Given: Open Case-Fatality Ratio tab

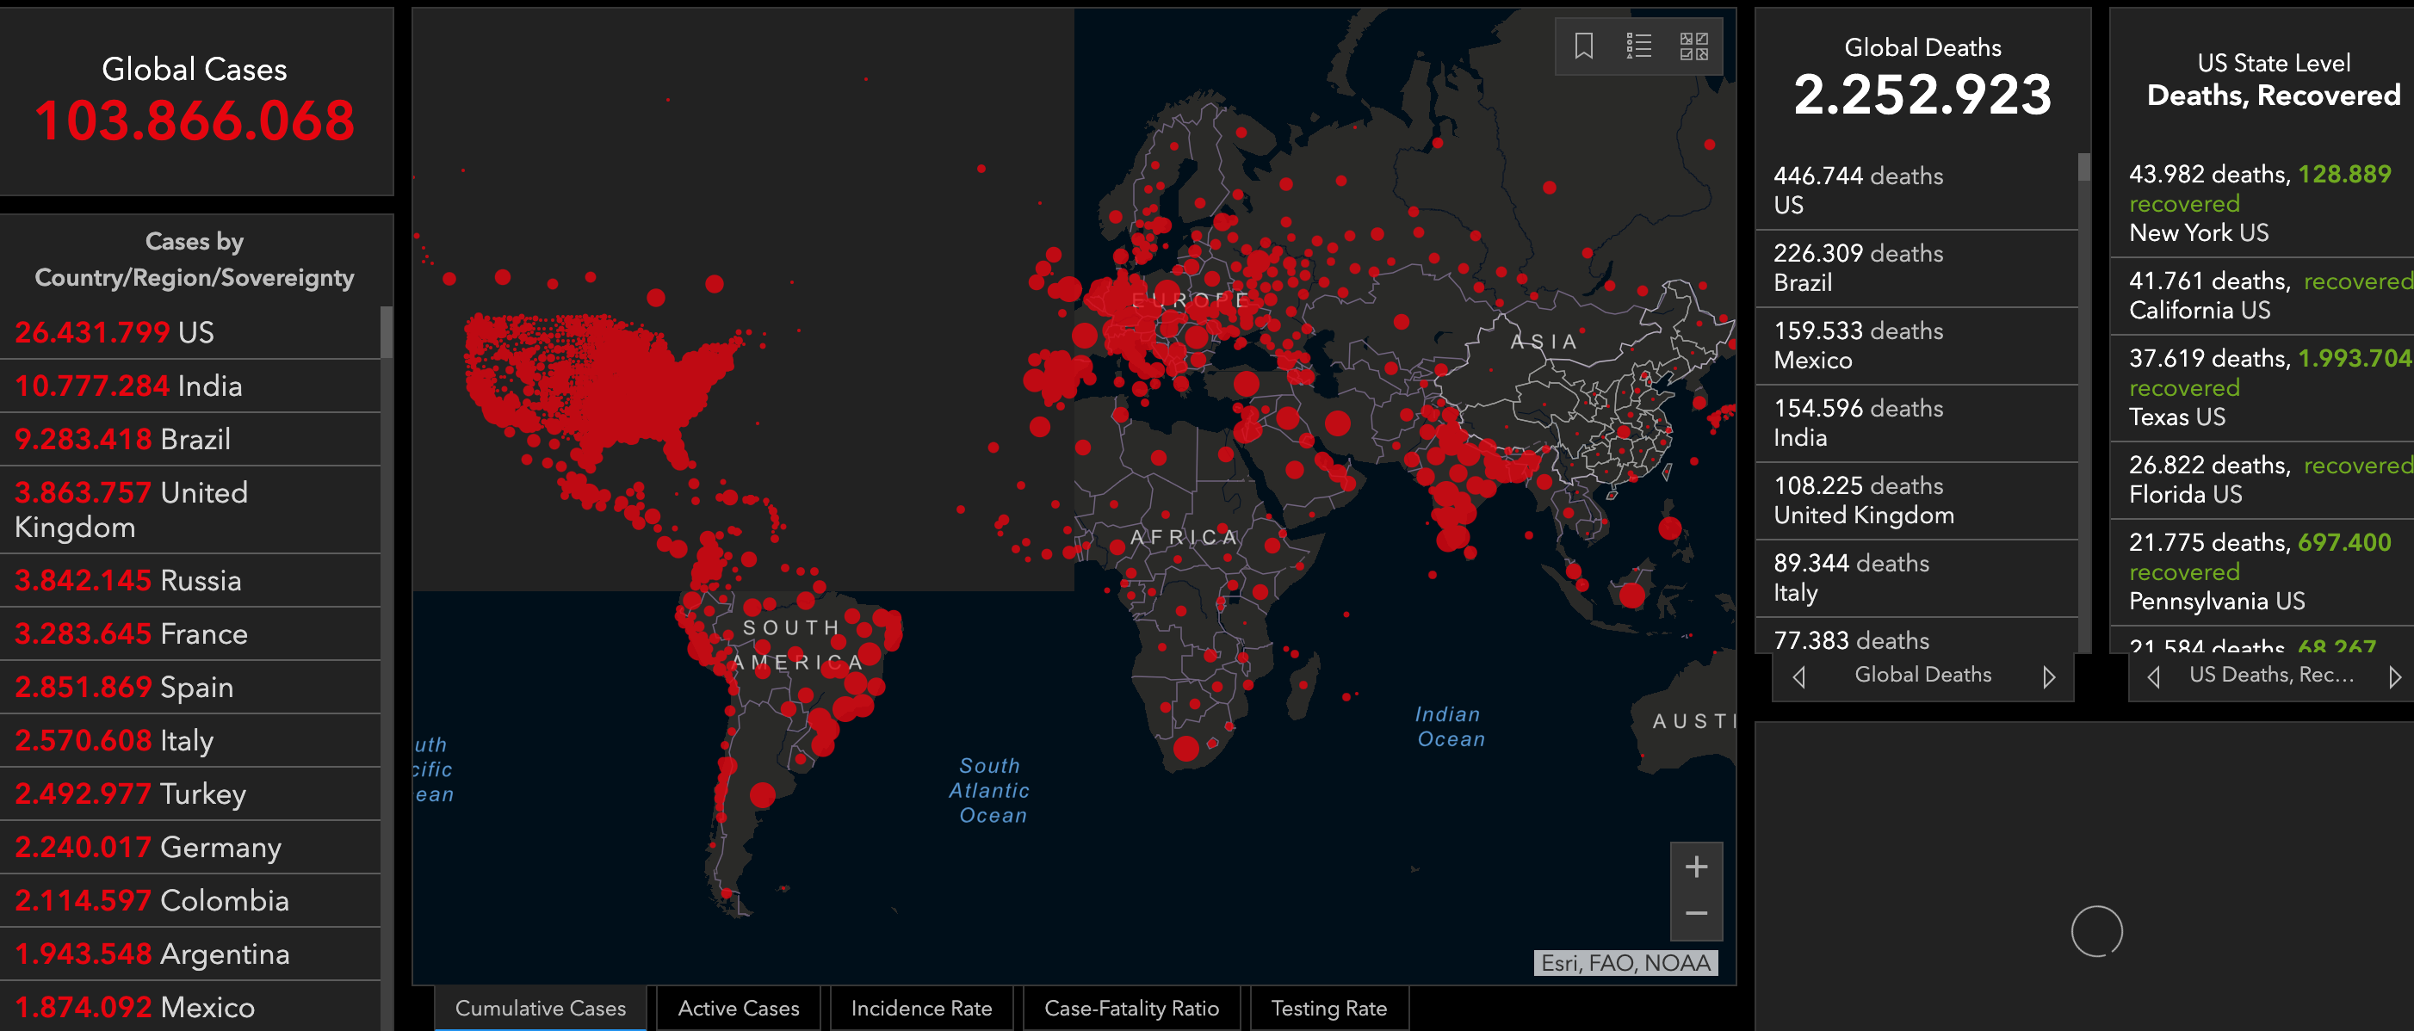Looking at the screenshot, I should 1130,1009.
